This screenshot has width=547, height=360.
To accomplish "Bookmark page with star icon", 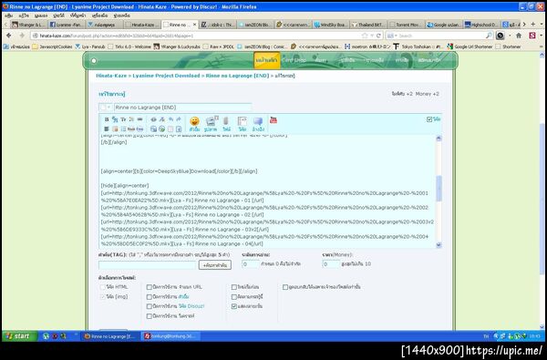I will (365, 36).
